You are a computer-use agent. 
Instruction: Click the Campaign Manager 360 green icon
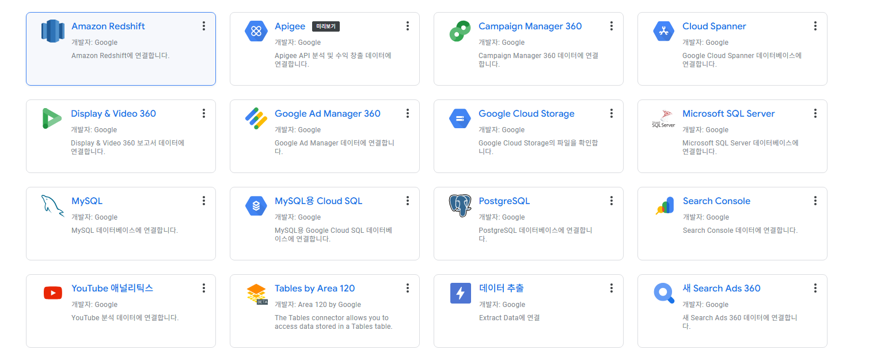pos(460,30)
